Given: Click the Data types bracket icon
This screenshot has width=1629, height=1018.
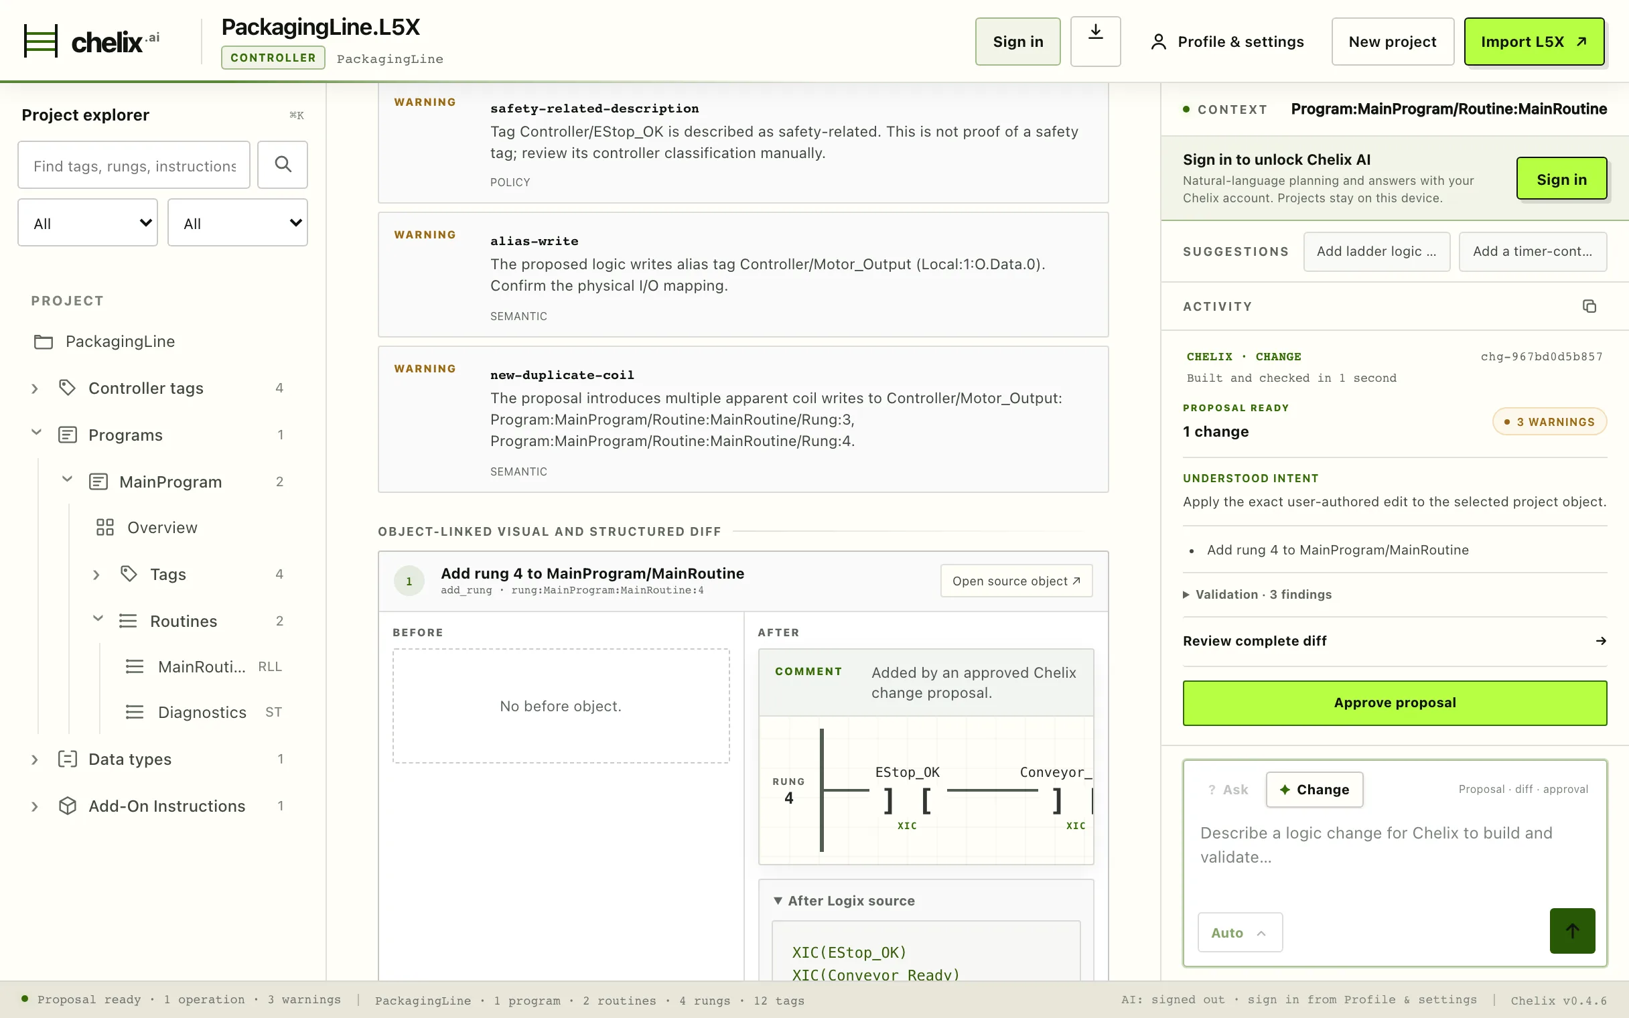Looking at the screenshot, I should tap(67, 759).
